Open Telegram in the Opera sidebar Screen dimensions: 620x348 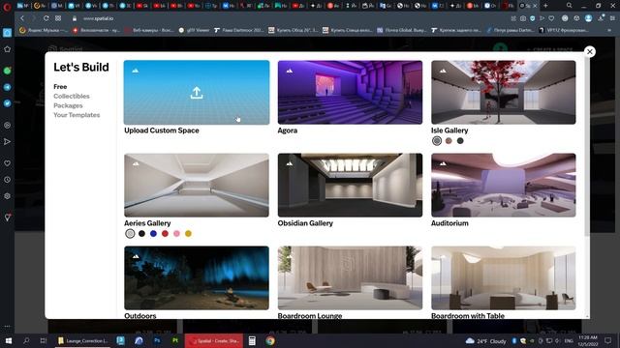click(7, 87)
